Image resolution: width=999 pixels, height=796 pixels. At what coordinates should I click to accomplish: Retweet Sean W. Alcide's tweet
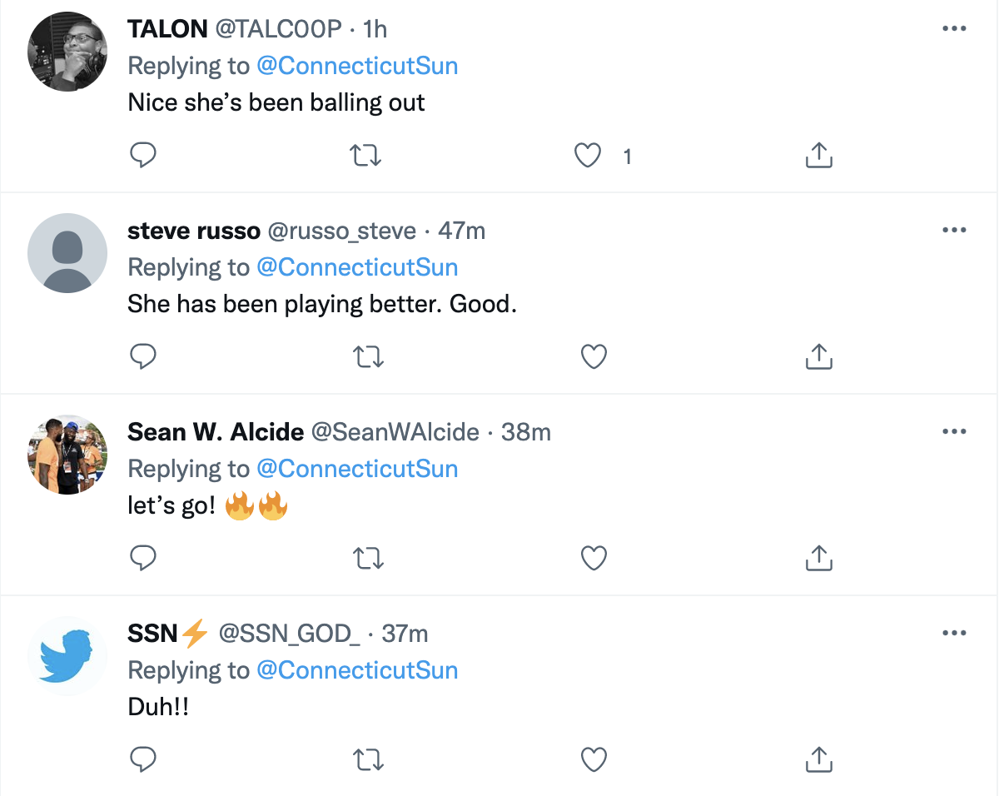(367, 558)
